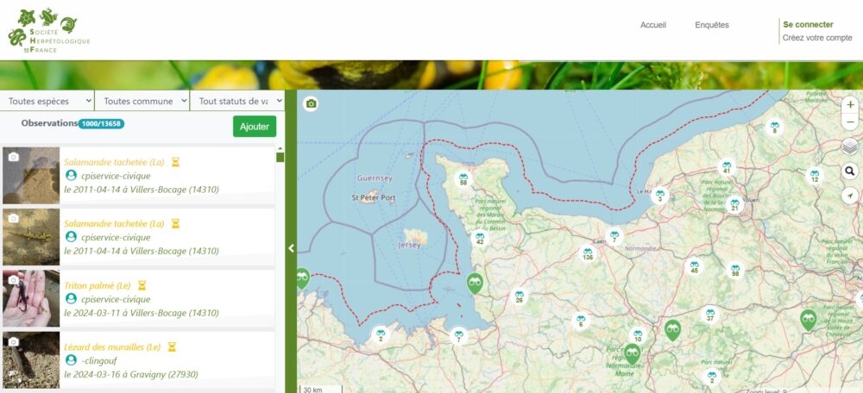Image resolution: width=863 pixels, height=393 pixels.
Task: Open the Toutes espèces dropdown
Action: [x=47, y=101]
